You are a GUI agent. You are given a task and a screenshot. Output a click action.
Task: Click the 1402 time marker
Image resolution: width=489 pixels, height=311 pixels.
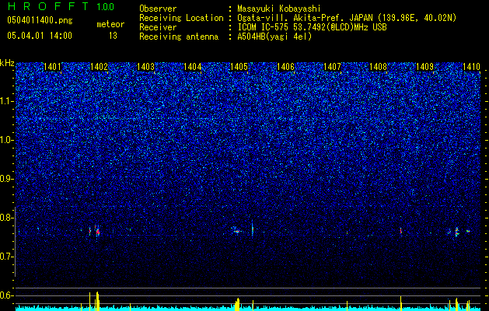pos(99,67)
